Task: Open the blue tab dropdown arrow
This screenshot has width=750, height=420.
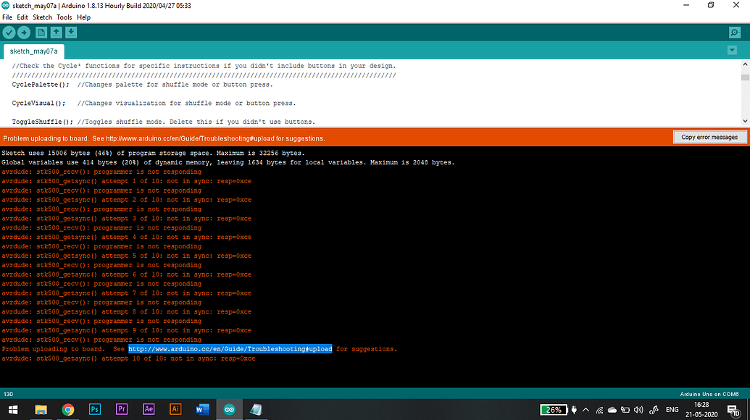Action: pyautogui.click(x=733, y=49)
